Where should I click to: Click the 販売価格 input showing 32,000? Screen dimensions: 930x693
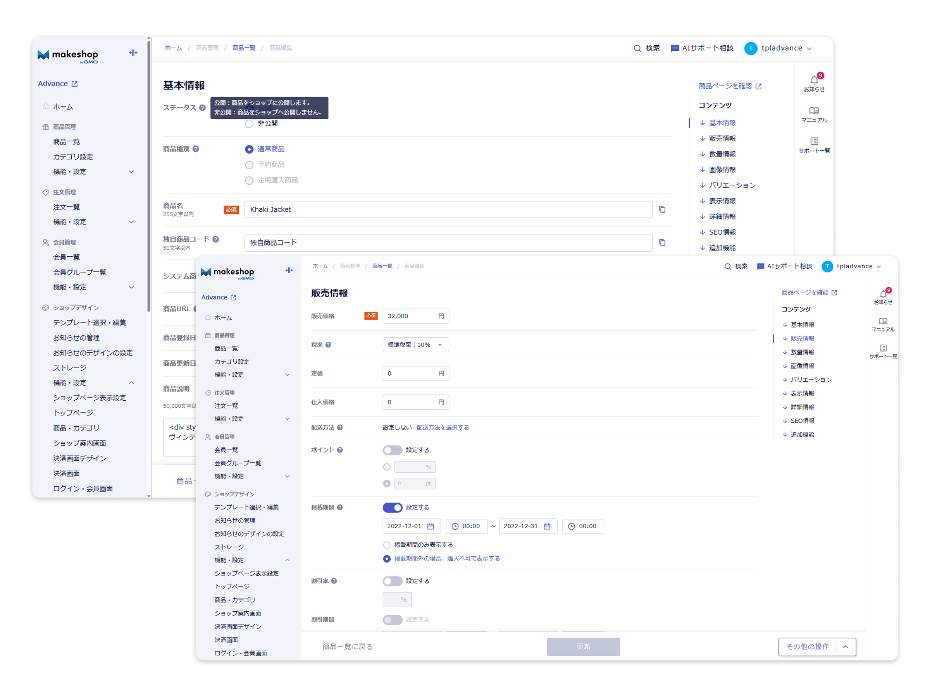[409, 316]
